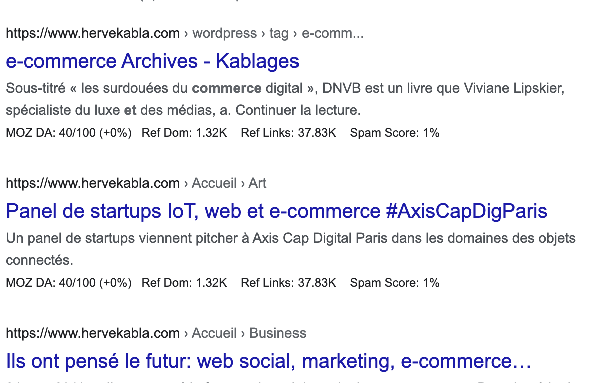The height and width of the screenshot is (383, 593).
Task: Click the Art breadcrumb in second result
Action: pos(257,183)
